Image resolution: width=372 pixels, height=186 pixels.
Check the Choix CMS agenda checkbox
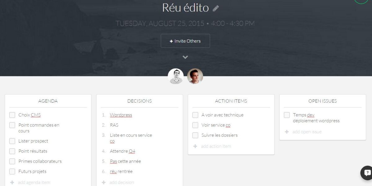[12, 115]
